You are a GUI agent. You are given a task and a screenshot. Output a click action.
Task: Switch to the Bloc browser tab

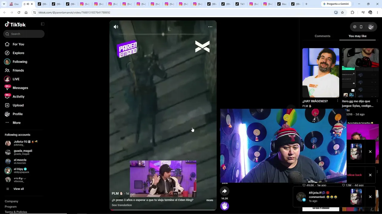point(282,4)
